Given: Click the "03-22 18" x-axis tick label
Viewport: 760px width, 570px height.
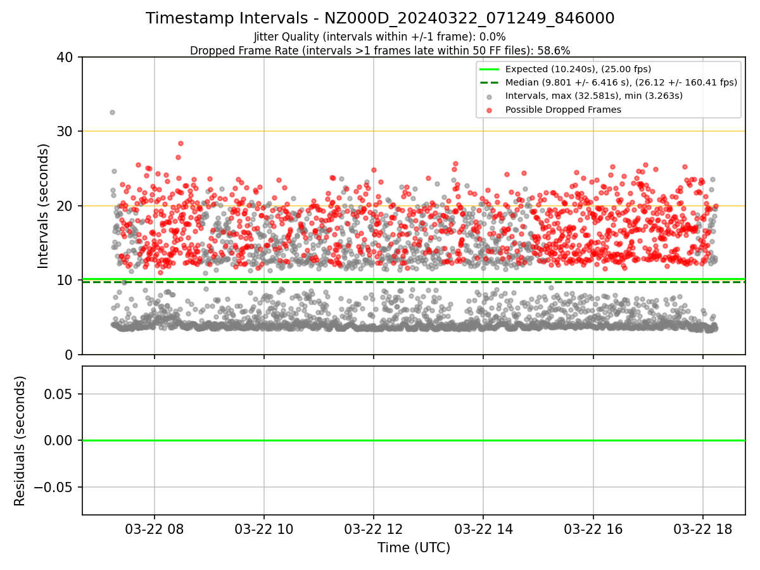Looking at the screenshot, I should pyautogui.click(x=703, y=529).
